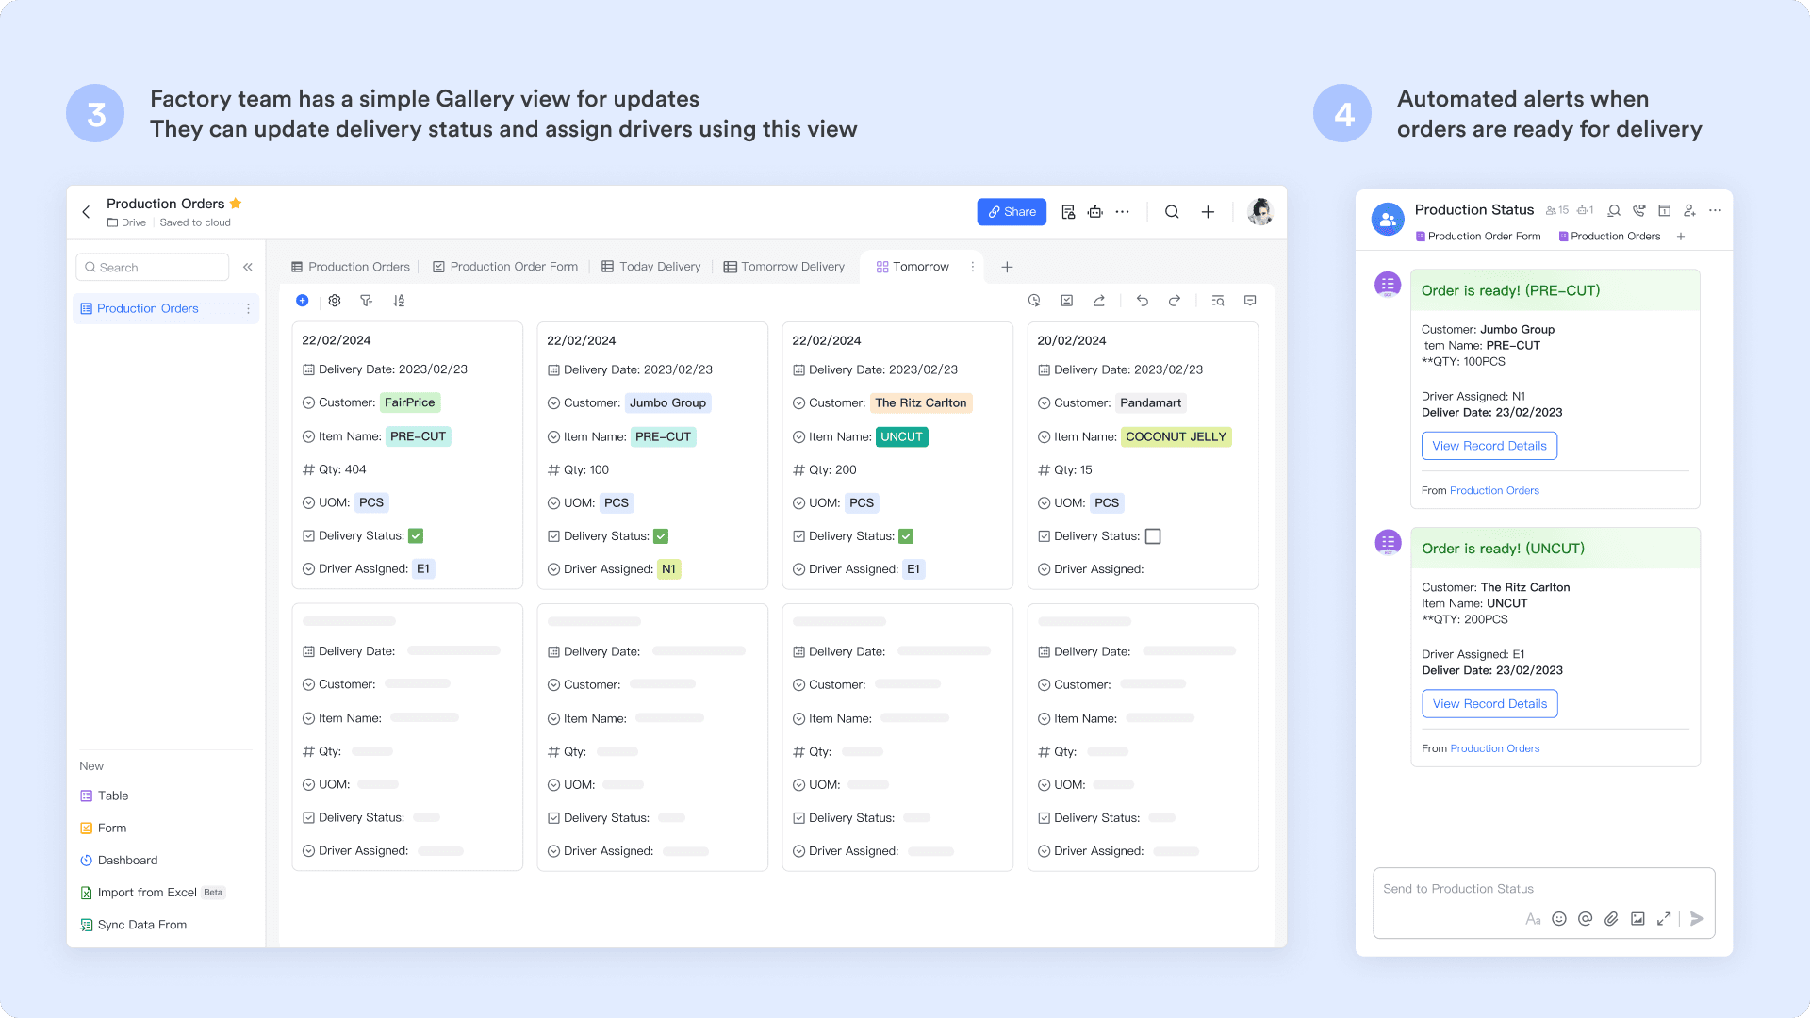
Task: Check the empty Delivery Status box for Pandamart
Action: click(1153, 535)
